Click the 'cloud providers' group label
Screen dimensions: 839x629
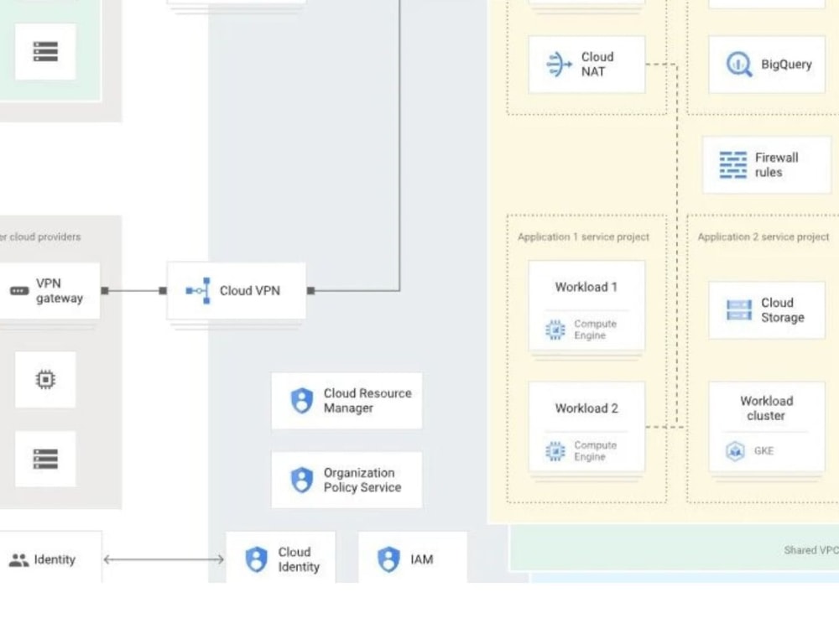click(40, 237)
